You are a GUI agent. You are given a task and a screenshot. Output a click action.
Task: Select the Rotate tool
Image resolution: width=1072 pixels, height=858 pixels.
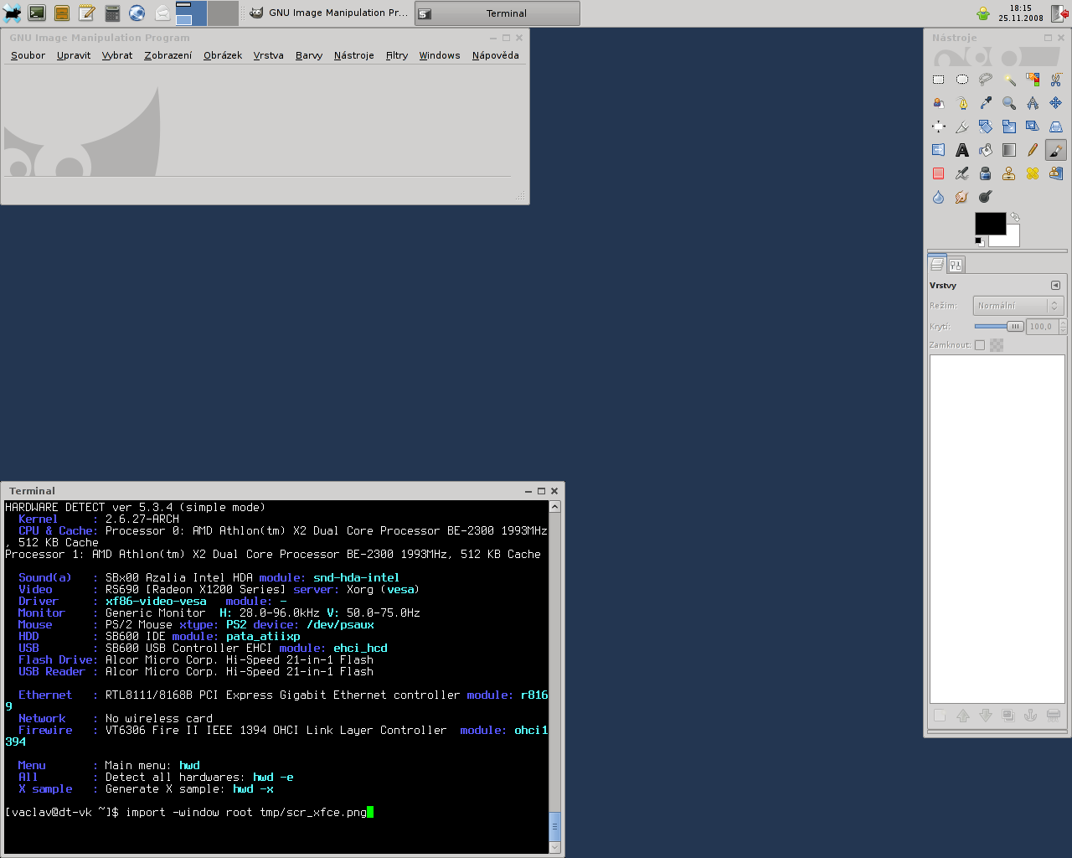click(986, 127)
